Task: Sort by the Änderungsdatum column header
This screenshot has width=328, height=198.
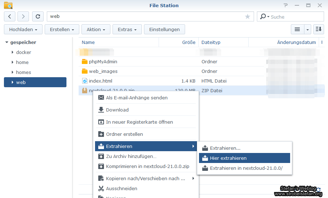Action: point(283,42)
